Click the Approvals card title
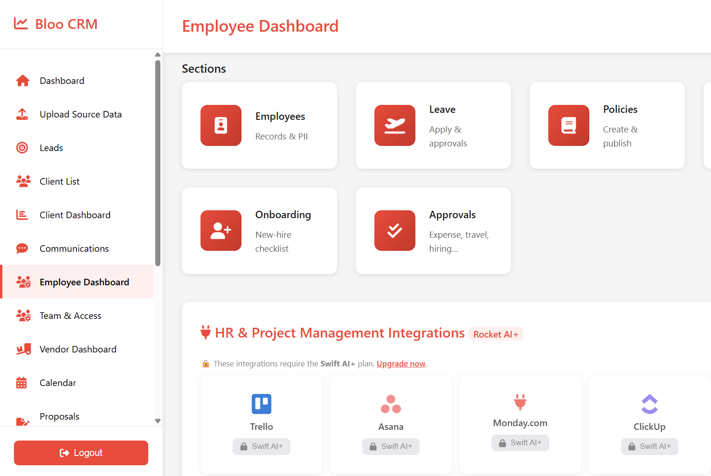This screenshot has width=711, height=476. [452, 215]
